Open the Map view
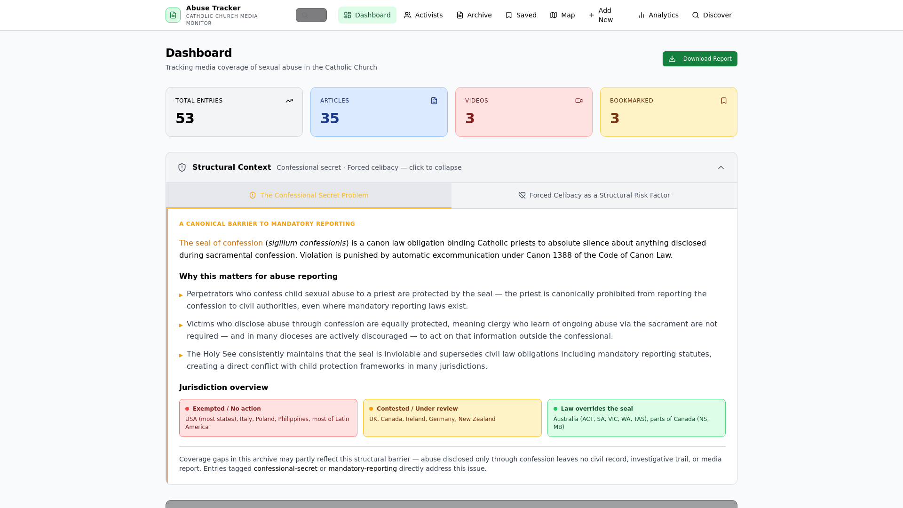 pyautogui.click(x=562, y=15)
